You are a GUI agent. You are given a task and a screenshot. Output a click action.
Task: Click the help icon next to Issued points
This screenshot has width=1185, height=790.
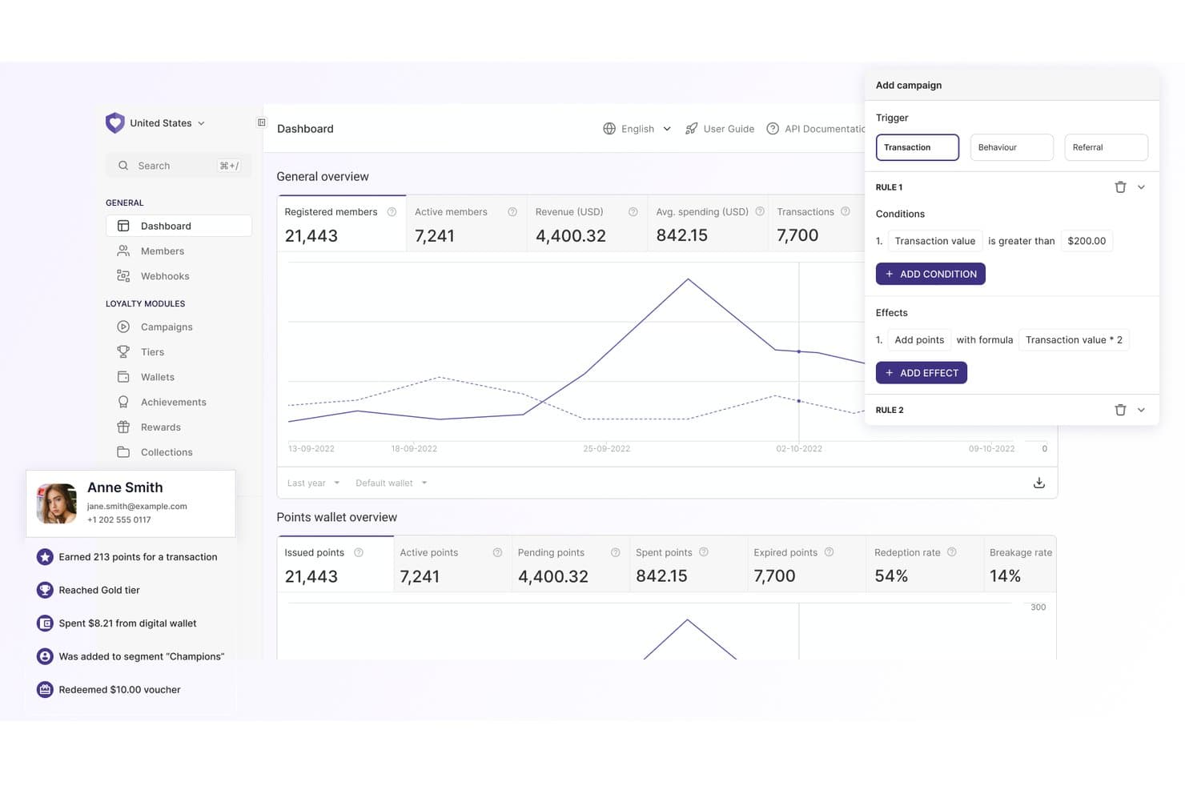[359, 552]
